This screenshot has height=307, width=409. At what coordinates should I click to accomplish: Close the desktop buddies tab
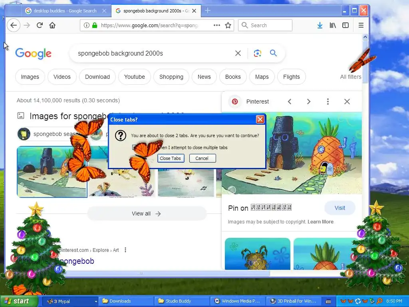point(104,11)
